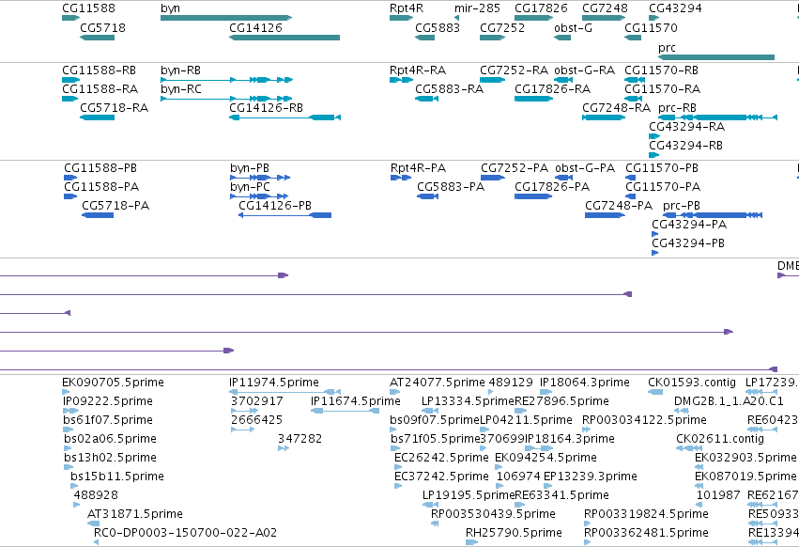Click the CG11588-PB protein label
Image resolution: width=799 pixels, height=547 pixels.
(100, 168)
